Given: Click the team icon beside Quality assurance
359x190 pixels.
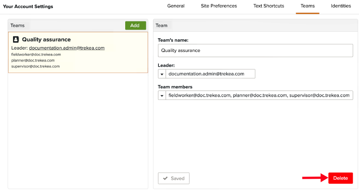Looking at the screenshot, I should pyautogui.click(x=16, y=39).
